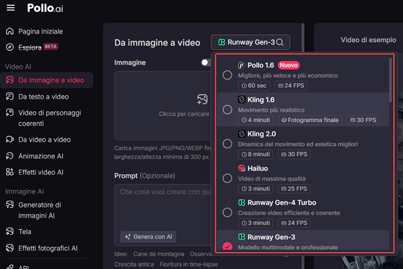This screenshot has width=403, height=269.
Task: Click the Crescita antica idea
Action: click(x=134, y=264)
